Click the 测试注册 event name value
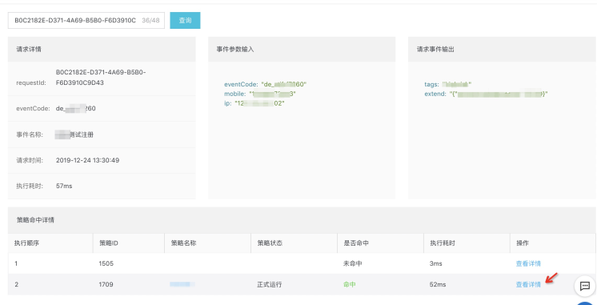Viewport: 597px width, 305px height. pyautogui.click(x=74, y=134)
